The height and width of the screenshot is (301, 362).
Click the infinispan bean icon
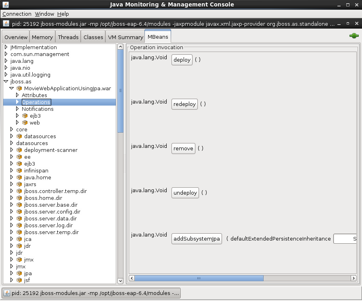[19, 170]
